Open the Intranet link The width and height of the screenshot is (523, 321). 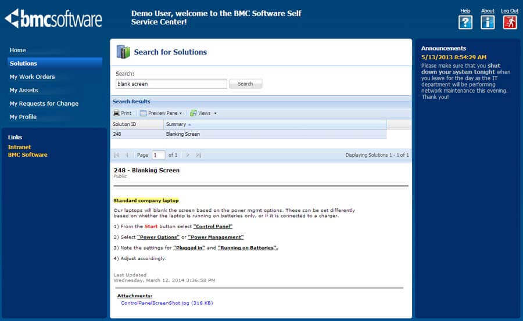point(19,147)
